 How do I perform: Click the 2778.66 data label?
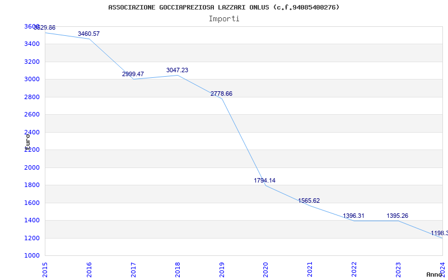[221, 94]
